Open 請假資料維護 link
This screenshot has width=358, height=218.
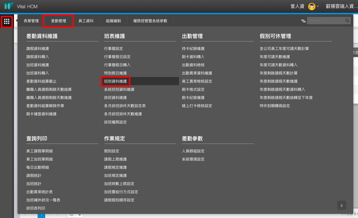[x=38, y=49]
